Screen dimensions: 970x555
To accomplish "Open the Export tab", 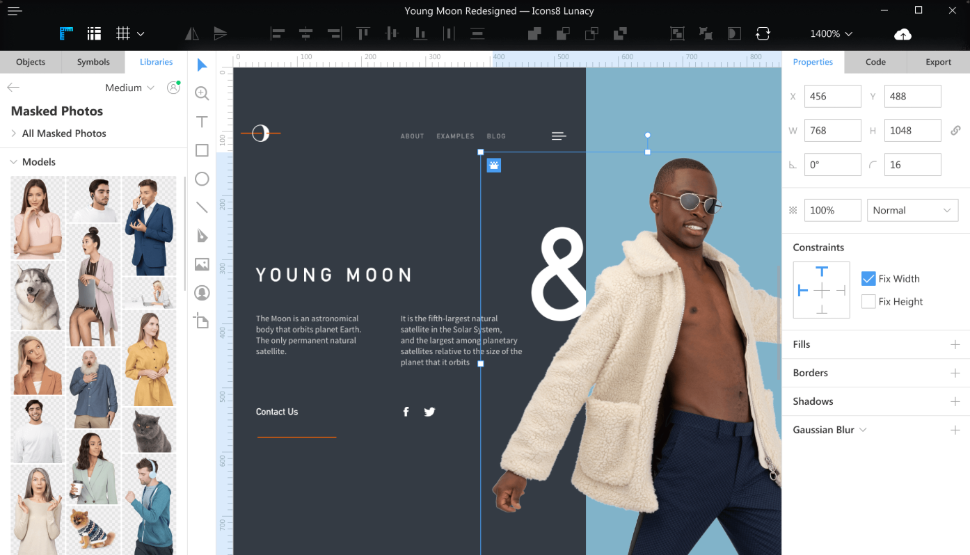I will pyautogui.click(x=938, y=62).
